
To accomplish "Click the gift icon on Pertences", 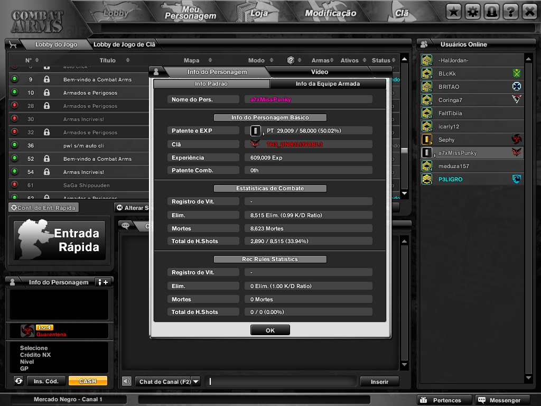I will coord(424,400).
